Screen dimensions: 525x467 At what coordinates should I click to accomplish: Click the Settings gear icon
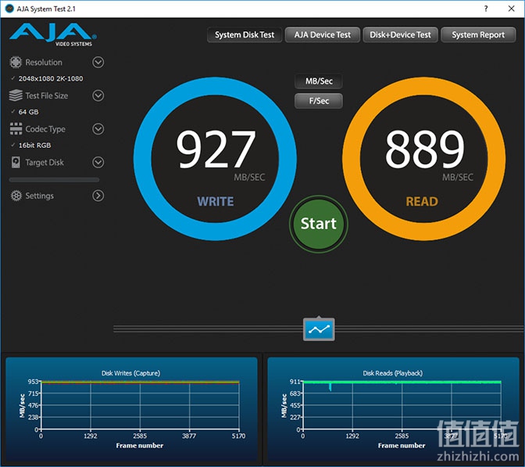coord(16,196)
